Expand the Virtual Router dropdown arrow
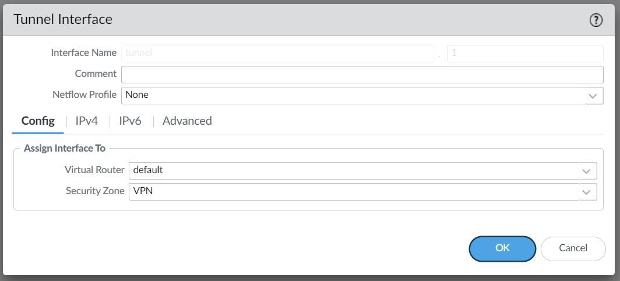Screen dimensions: 620x281 (x=588, y=171)
